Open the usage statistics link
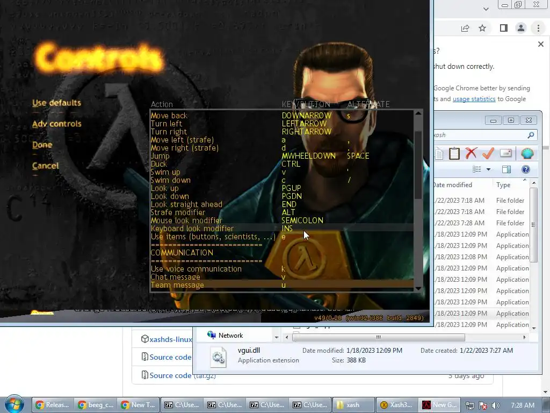 pos(474,99)
